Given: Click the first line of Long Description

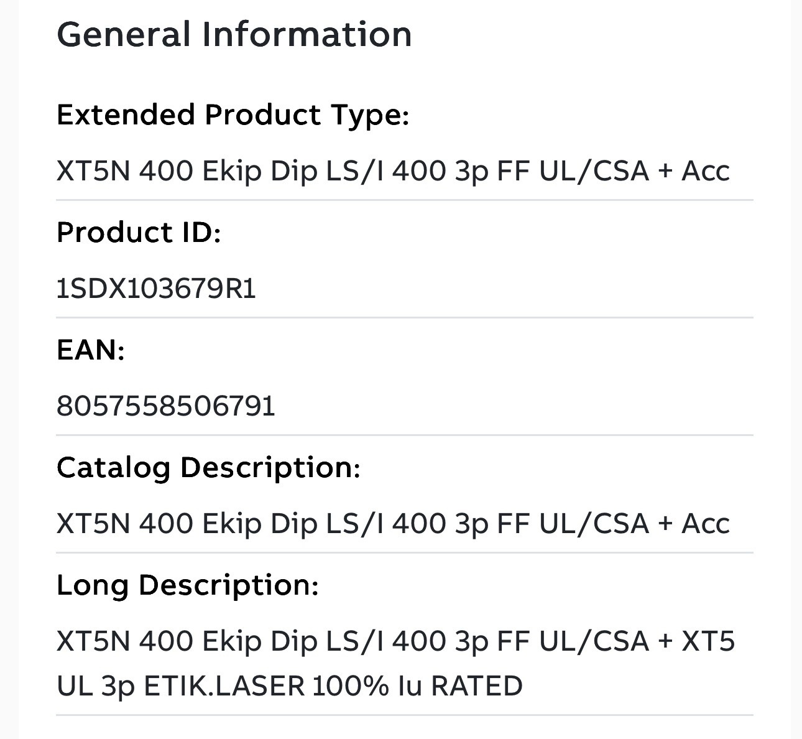Looking at the screenshot, I should tap(395, 641).
